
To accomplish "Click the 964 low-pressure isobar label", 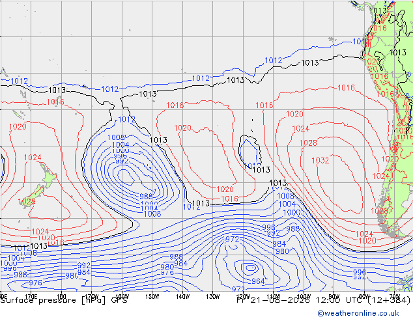I will click(258, 281).
